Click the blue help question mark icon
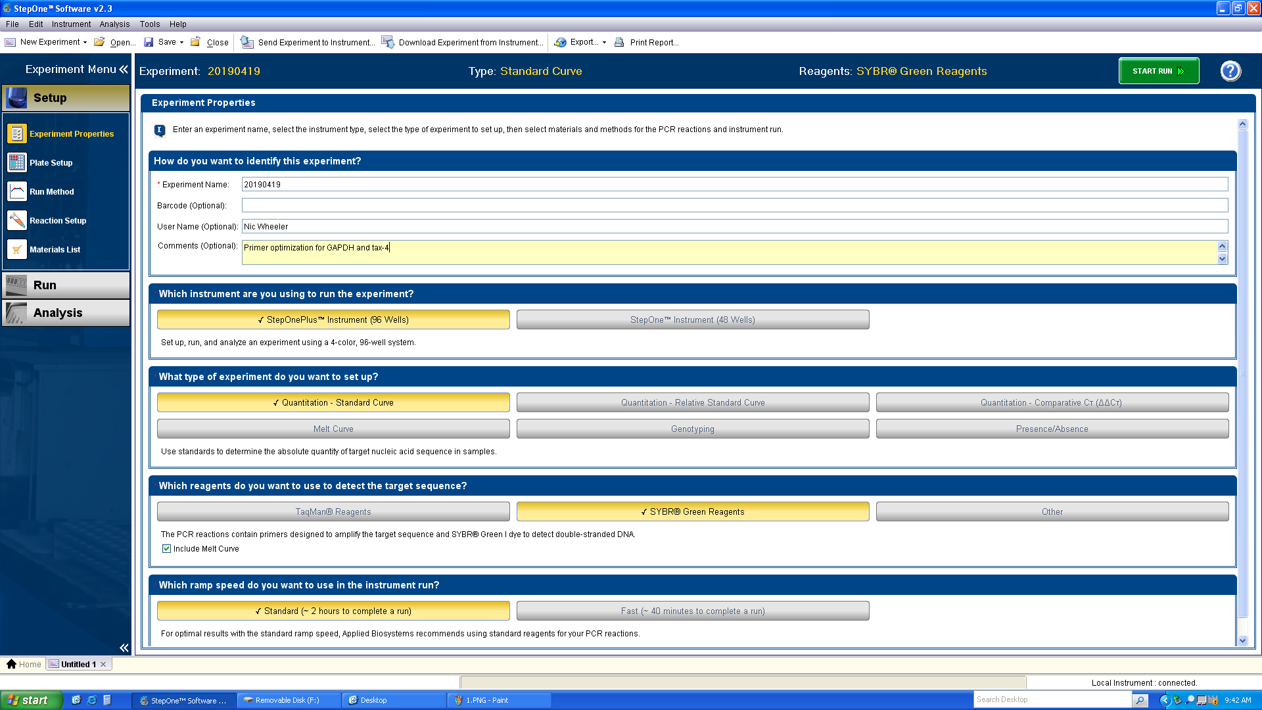1262x710 pixels. (1230, 71)
